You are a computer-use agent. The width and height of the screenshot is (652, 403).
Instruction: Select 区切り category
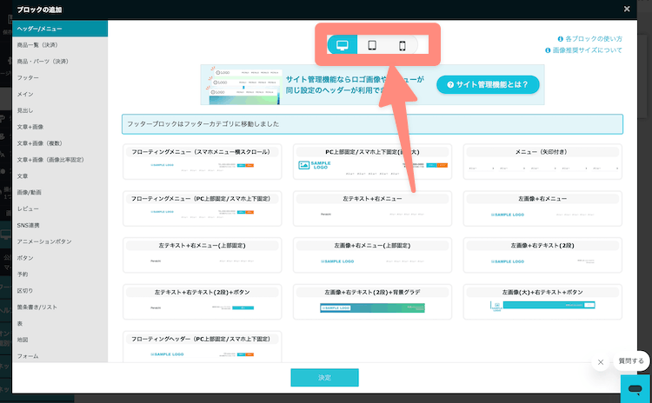pyautogui.click(x=60, y=291)
